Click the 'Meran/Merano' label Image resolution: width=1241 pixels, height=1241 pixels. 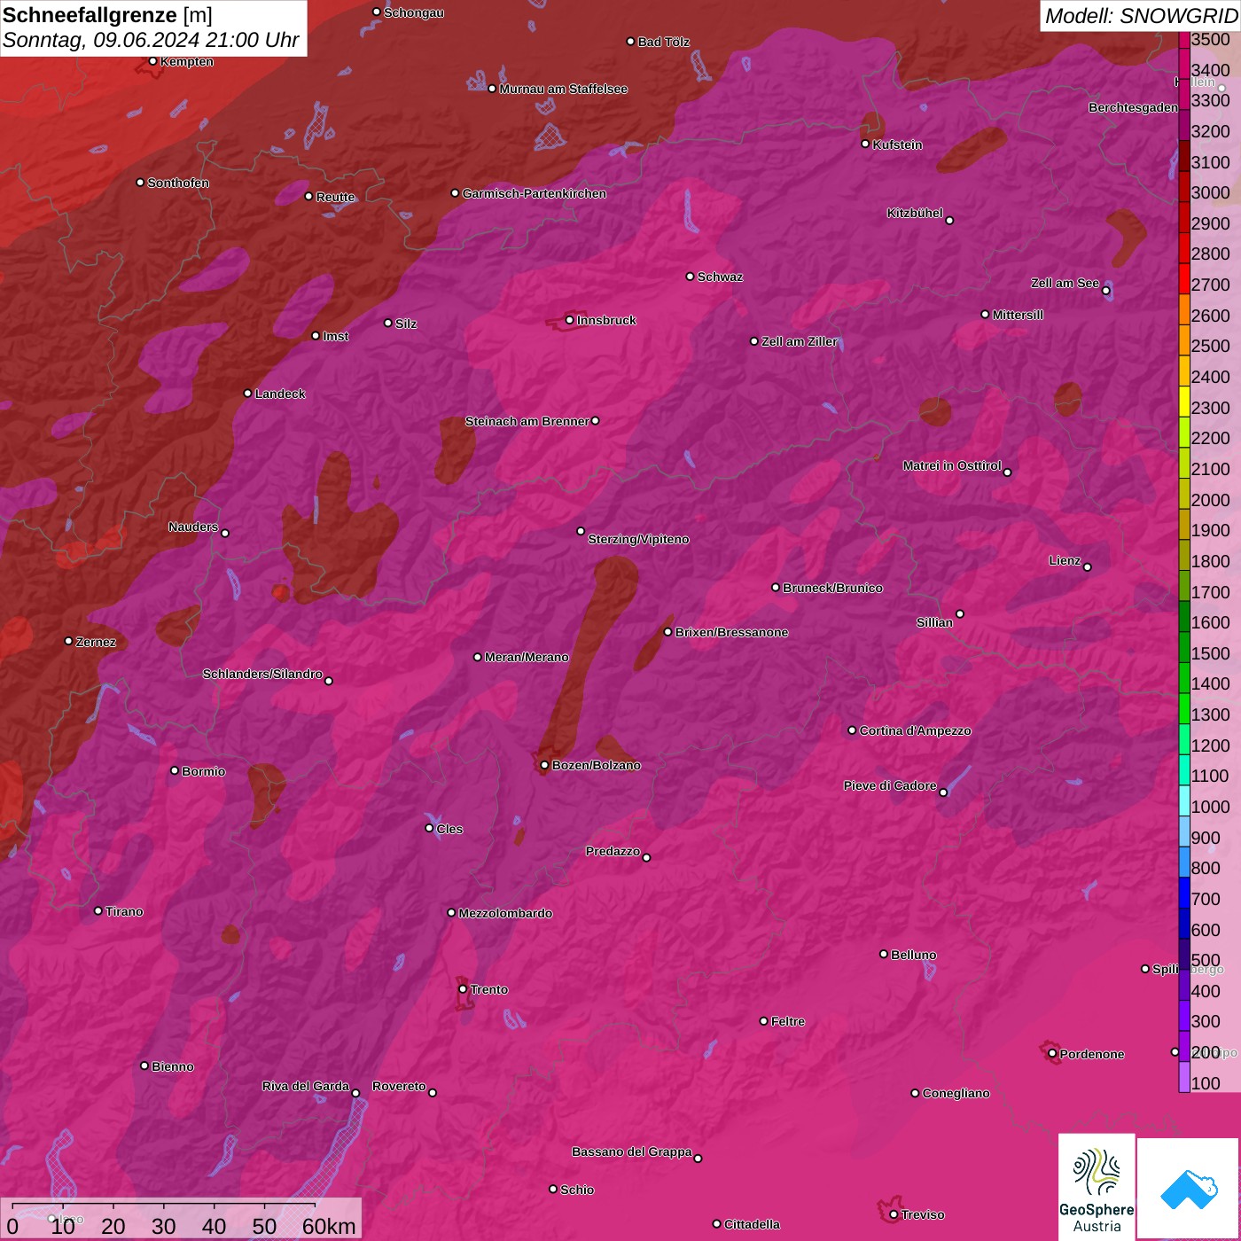(527, 657)
